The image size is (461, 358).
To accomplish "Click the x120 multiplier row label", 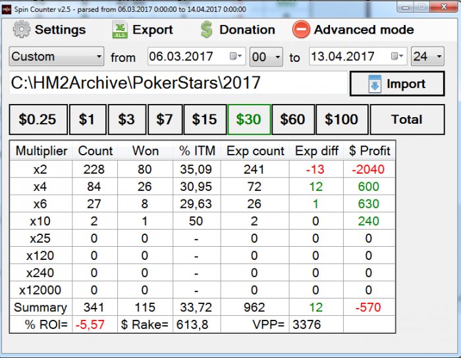I will [x=40, y=256].
